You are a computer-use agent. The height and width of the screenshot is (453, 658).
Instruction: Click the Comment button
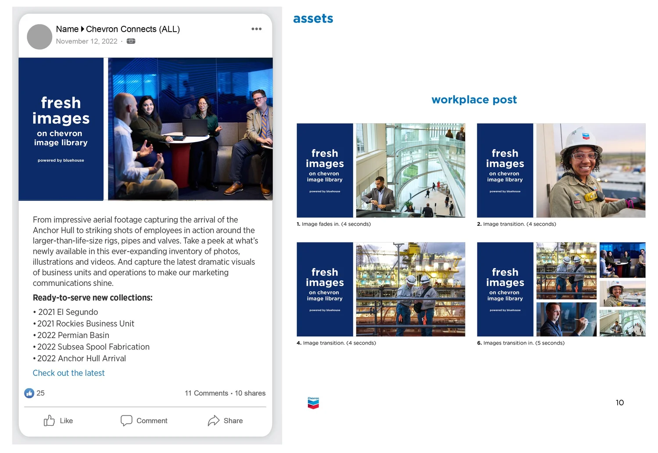[x=144, y=421]
